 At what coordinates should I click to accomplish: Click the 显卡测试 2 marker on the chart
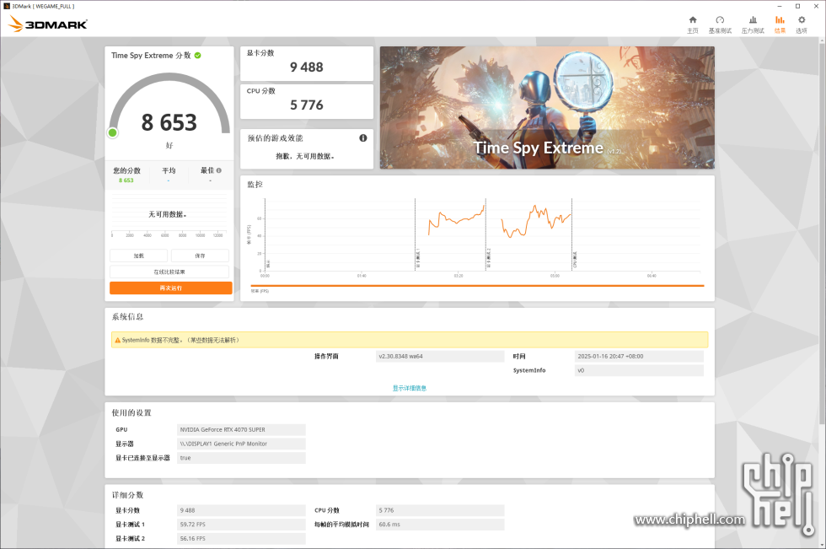click(489, 258)
